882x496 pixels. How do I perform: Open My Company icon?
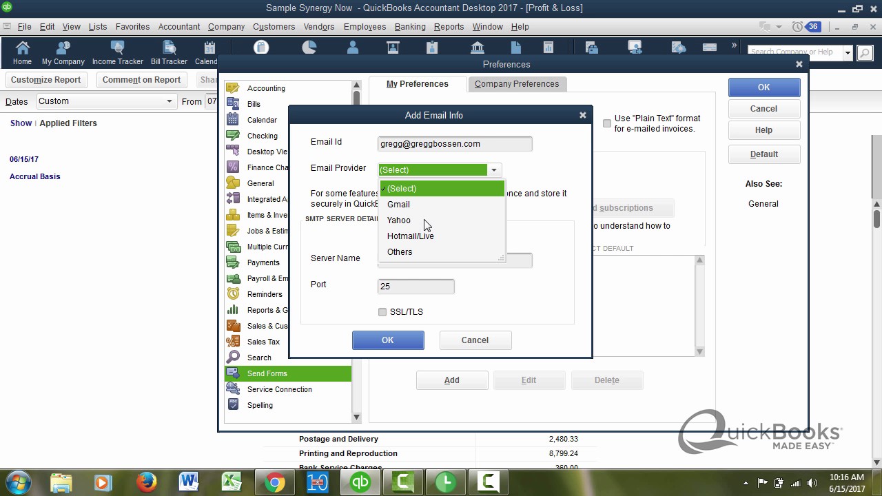[x=63, y=53]
